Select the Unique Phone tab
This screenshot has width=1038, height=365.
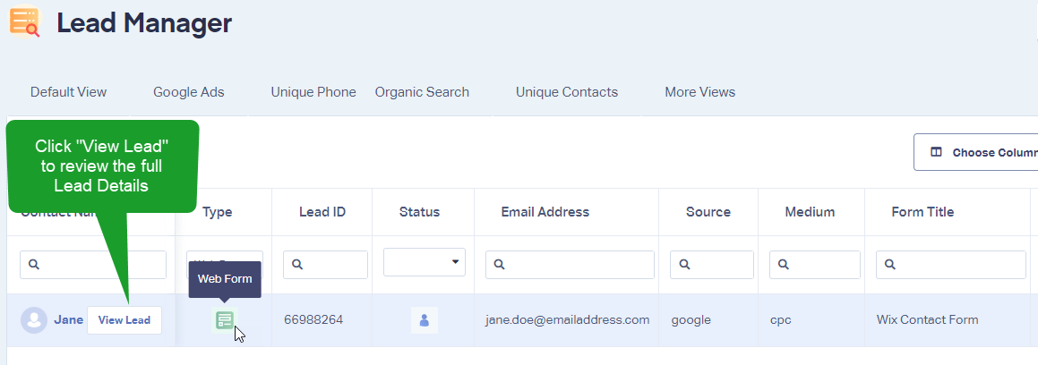pos(313,92)
